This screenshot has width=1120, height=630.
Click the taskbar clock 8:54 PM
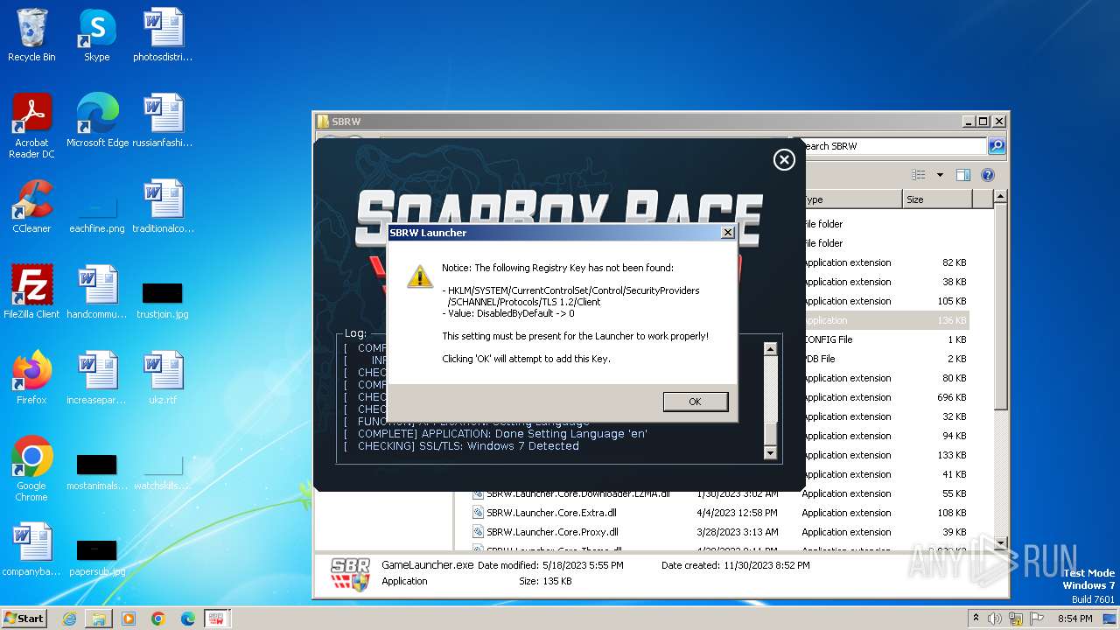click(x=1074, y=618)
